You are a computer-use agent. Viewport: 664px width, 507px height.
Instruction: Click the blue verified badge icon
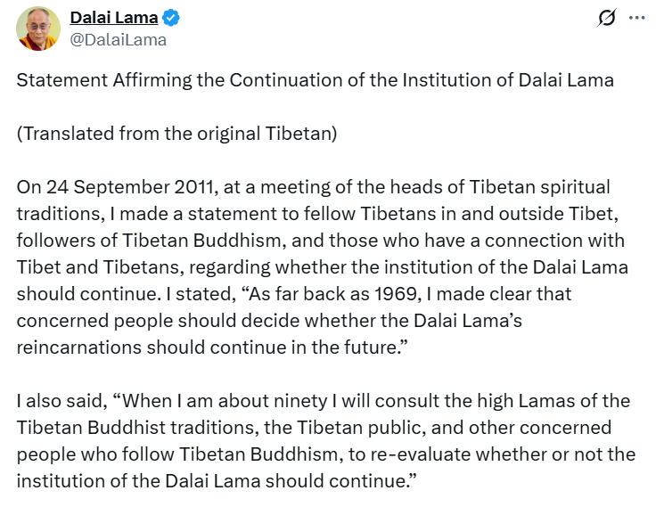pyautogui.click(x=171, y=18)
